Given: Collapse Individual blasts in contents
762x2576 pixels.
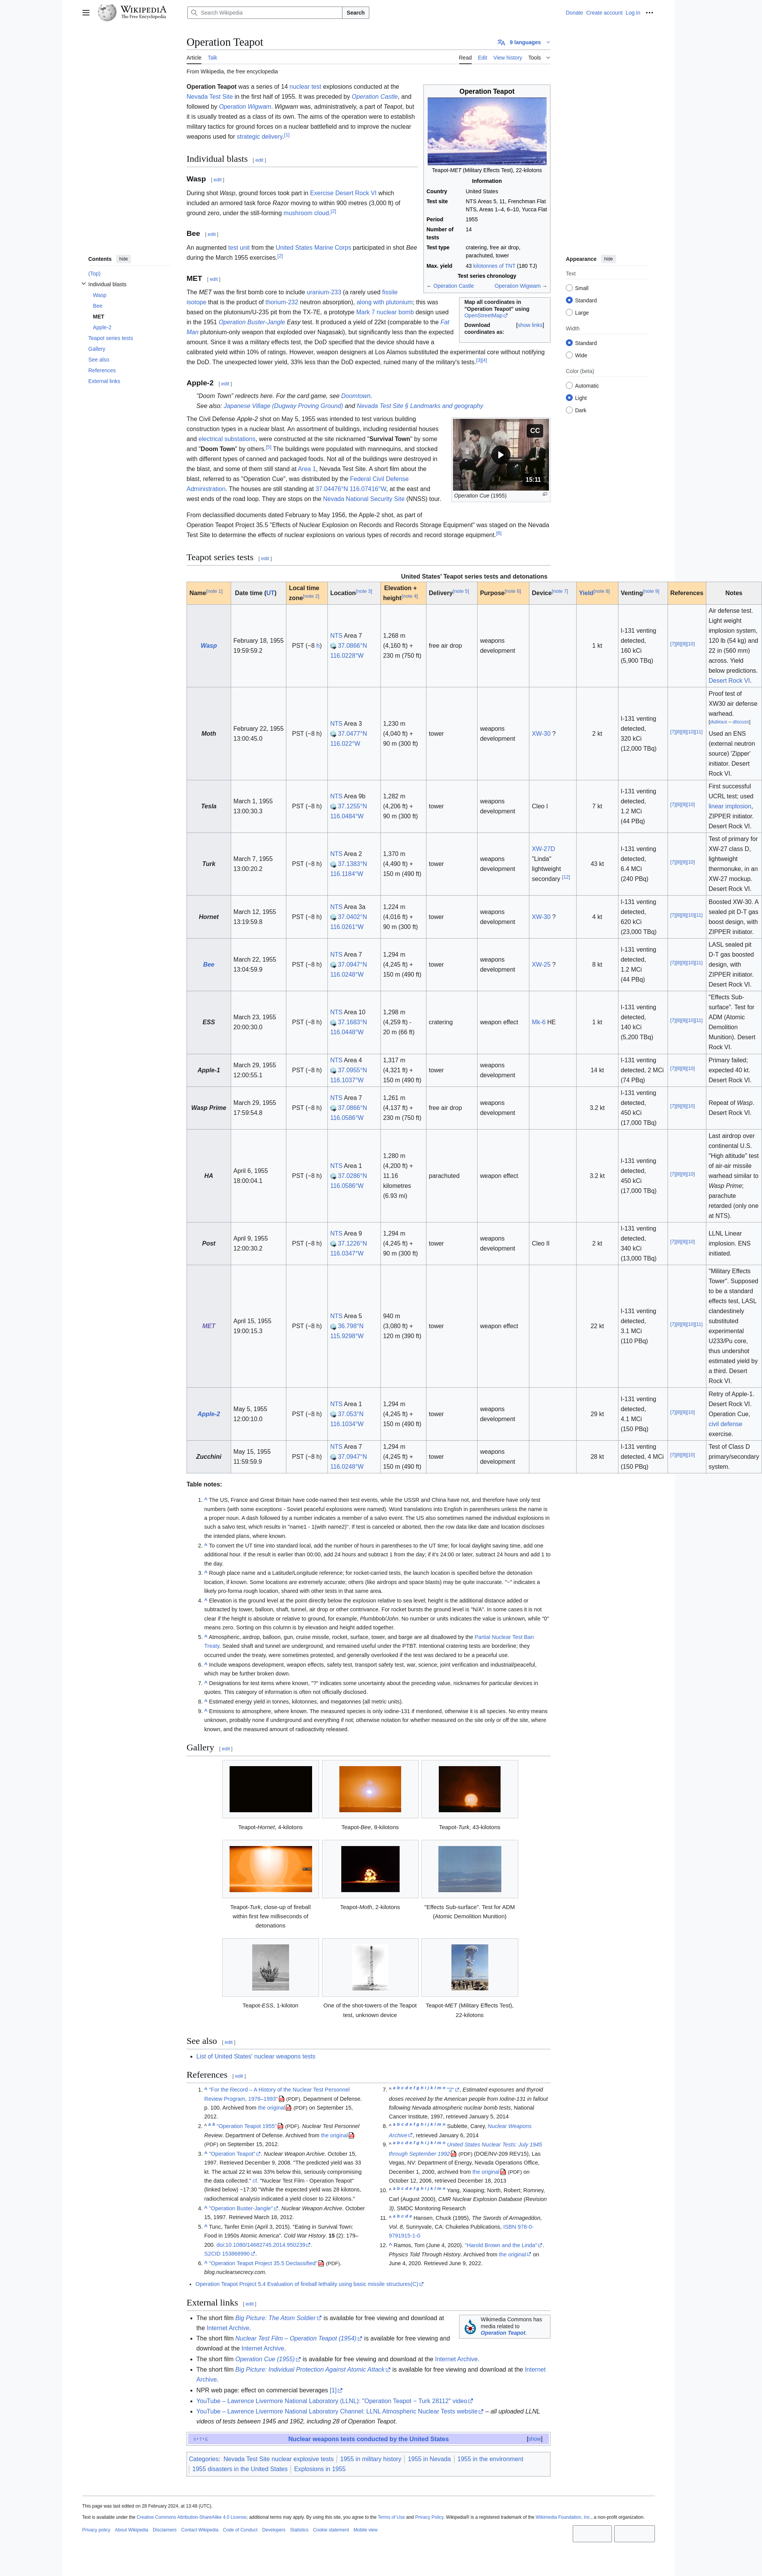Looking at the screenshot, I should 84,284.
